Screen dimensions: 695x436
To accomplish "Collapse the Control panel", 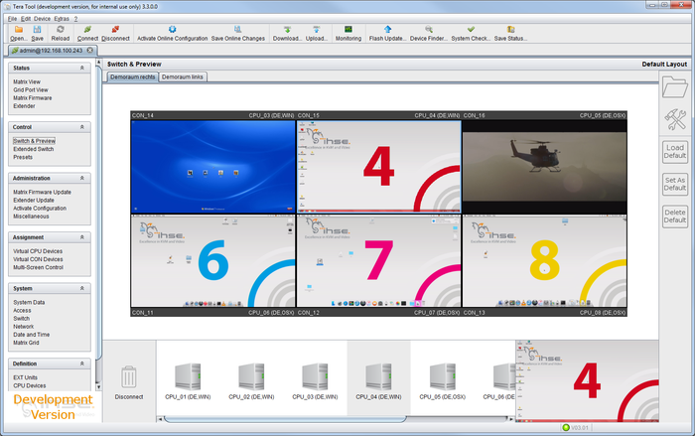I will pyautogui.click(x=82, y=127).
